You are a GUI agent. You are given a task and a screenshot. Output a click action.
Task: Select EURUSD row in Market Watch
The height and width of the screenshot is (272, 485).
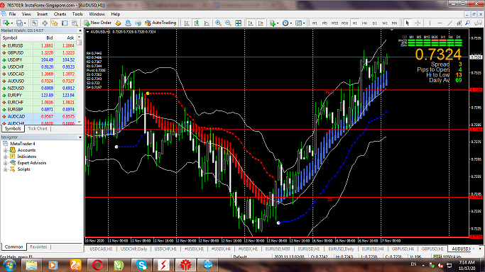[38, 45]
